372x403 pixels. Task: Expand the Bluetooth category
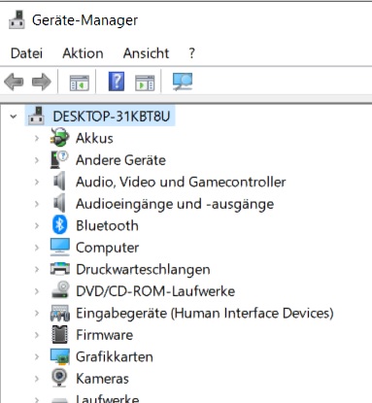click(37, 225)
